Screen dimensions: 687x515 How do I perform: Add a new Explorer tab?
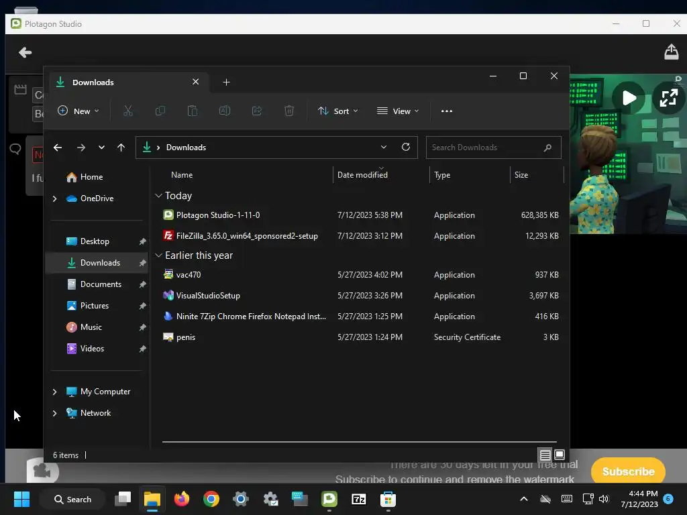[x=226, y=82]
